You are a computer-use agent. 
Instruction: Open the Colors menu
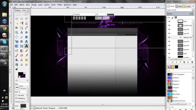point(47,5)
